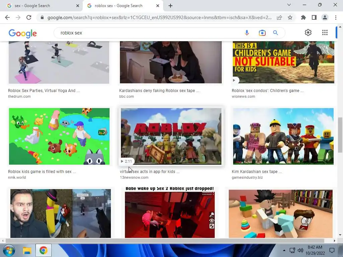Open colorful pets nmk.world thumbnail

click(59, 136)
